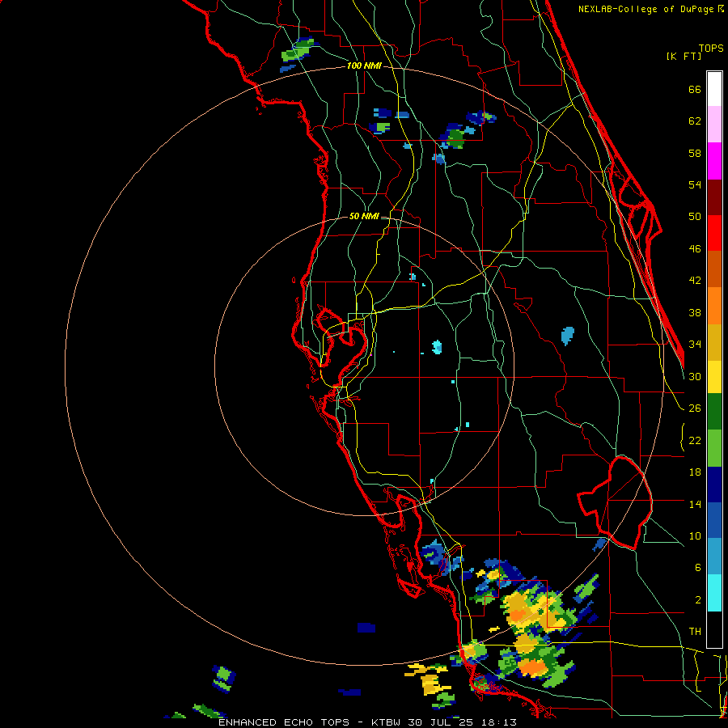
Task: Click the 42 scale label
Action: [x=695, y=281]
